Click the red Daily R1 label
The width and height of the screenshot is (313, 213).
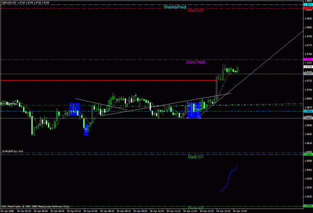point(195,10)
